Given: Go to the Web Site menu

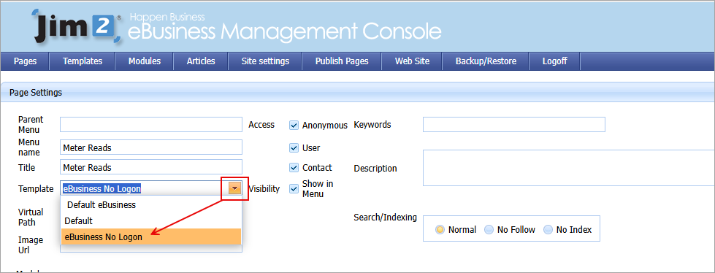Looking at the screenshot, I should [x=412, y=61].
